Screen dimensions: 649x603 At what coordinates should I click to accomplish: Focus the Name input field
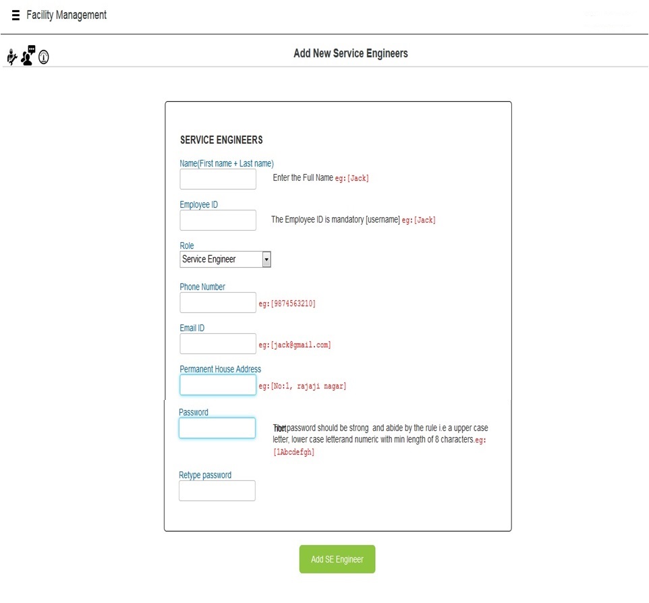[x=218, y=179]
